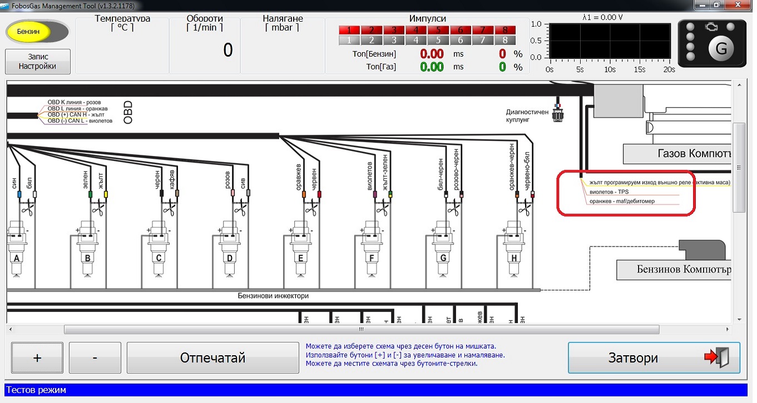Click the Отпечатай print button

coord(212,358)
